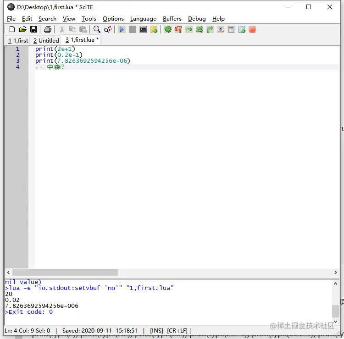Click the lightning build-and-go icon
This screenshot has height=339, width=344.
(x=154, y=29)
